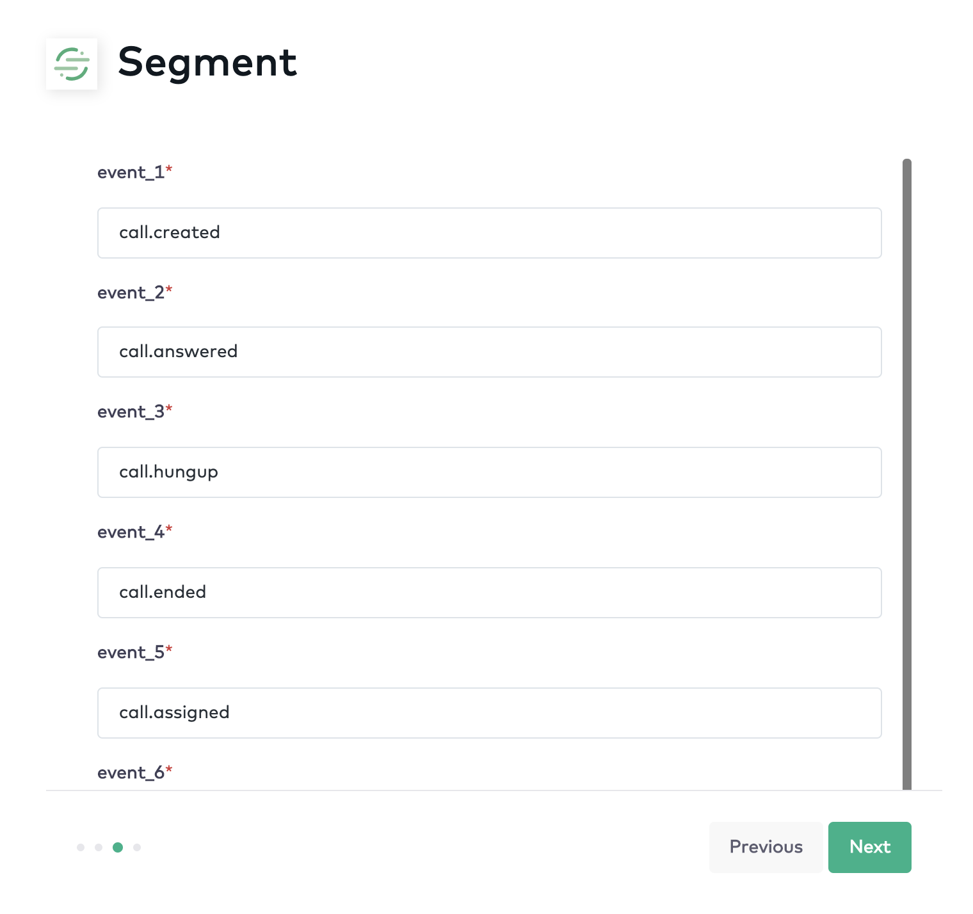Click the Previous button

click(x=766, y=847)
